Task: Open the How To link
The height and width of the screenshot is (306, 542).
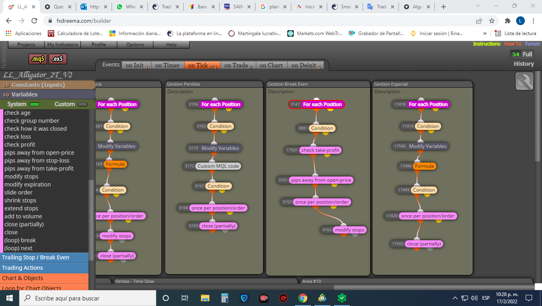Action: click(513, 44)
